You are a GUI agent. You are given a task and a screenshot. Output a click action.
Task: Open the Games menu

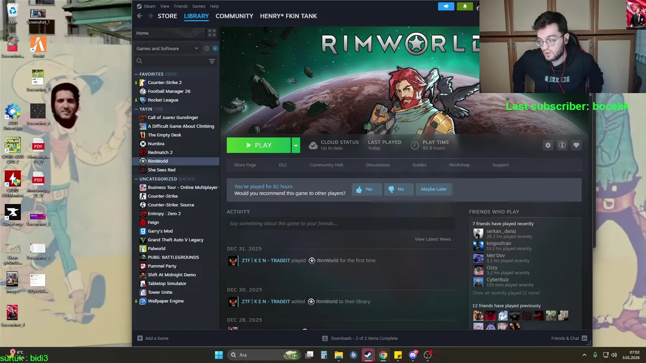(198, 6)
